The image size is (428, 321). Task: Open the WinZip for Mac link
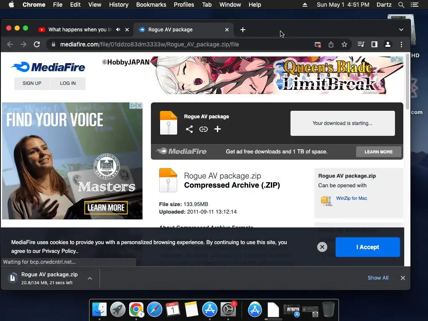click(x=352, y=198)
